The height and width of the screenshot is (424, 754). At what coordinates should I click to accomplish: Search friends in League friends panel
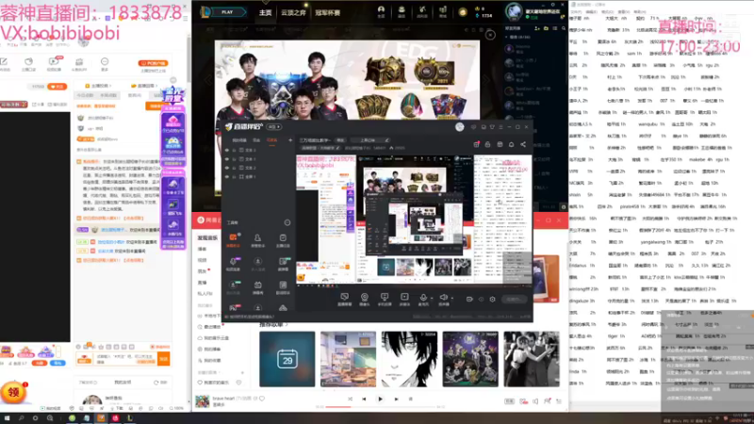click(563, 29)
